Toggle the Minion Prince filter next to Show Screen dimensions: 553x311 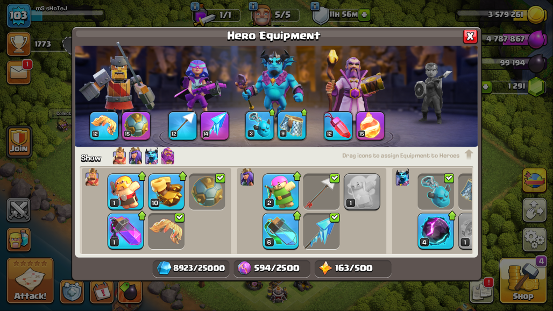tap(152, 156)
